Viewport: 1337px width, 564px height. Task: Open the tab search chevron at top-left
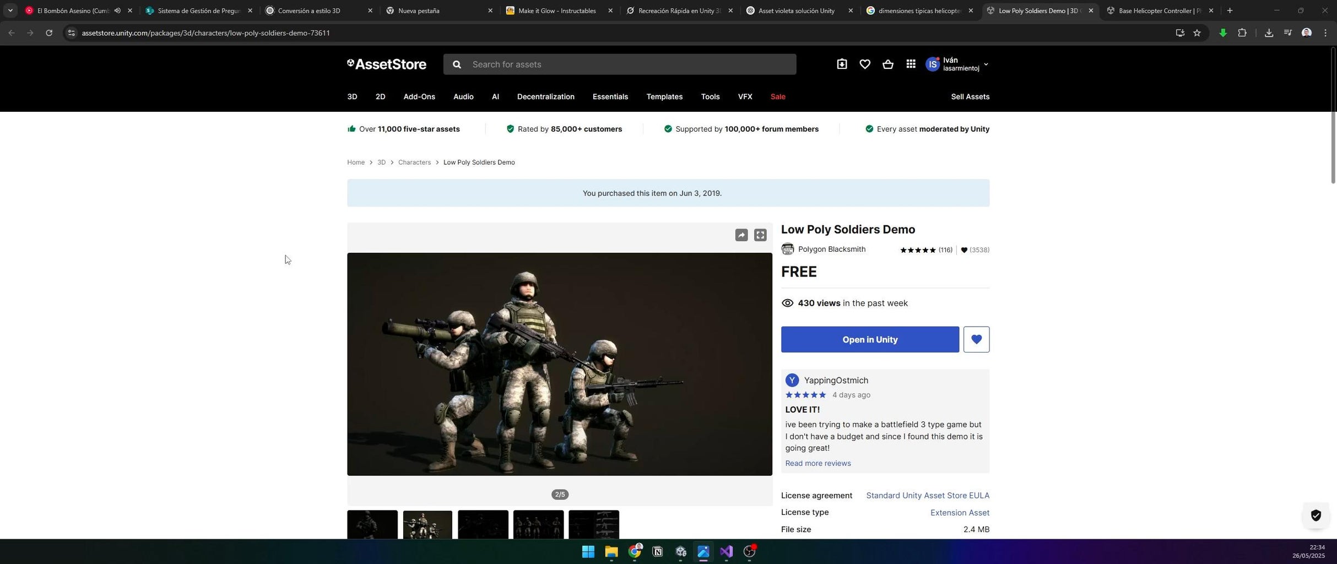click(x=10, y=10)
